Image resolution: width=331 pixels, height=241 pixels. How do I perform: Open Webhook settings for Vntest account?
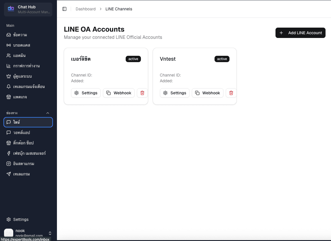point(207,93)
